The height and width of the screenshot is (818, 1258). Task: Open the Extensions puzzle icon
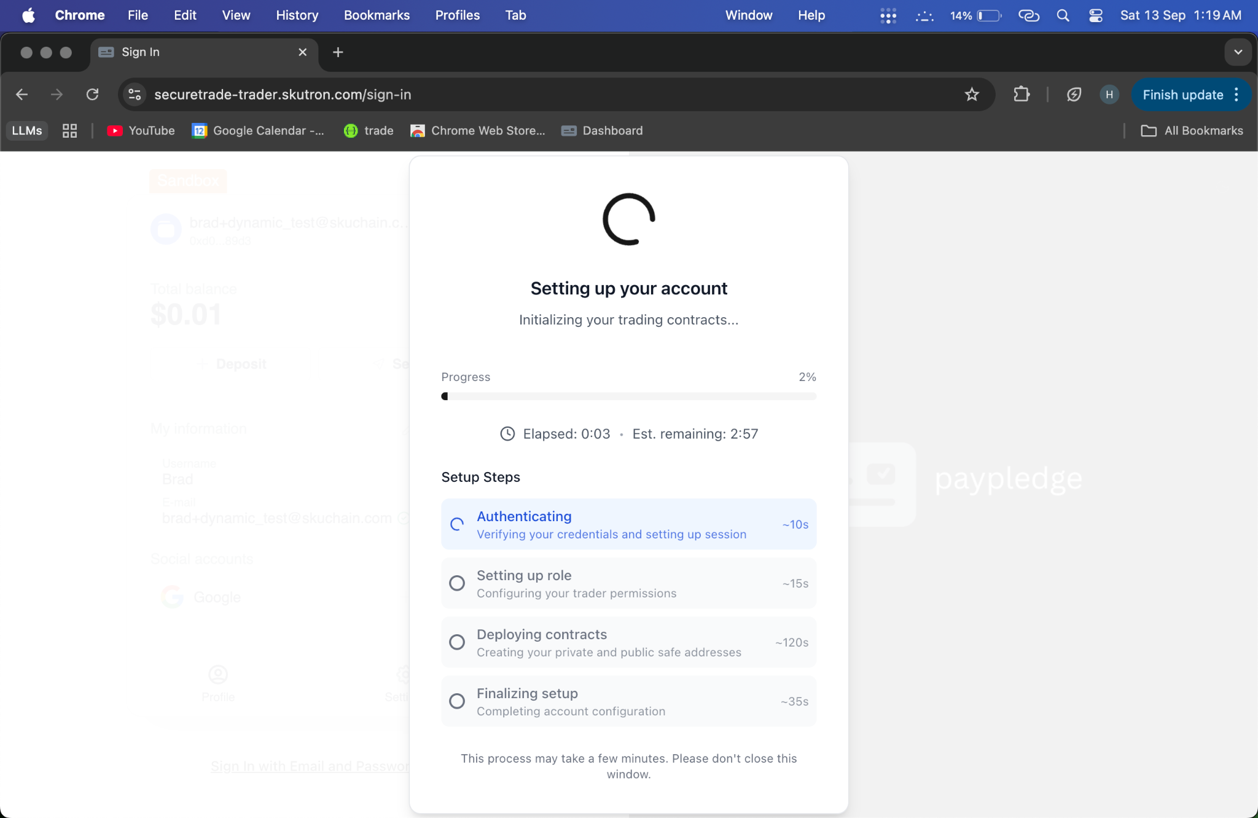click(1022, 95)
